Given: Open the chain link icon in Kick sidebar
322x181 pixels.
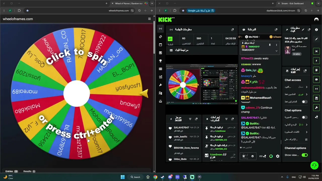Looking at the screenshot, I should (160, 37).
